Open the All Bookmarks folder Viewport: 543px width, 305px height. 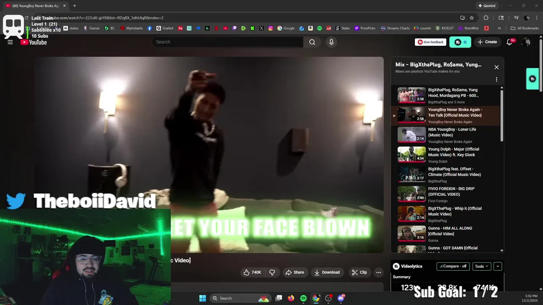pos(525,28)
